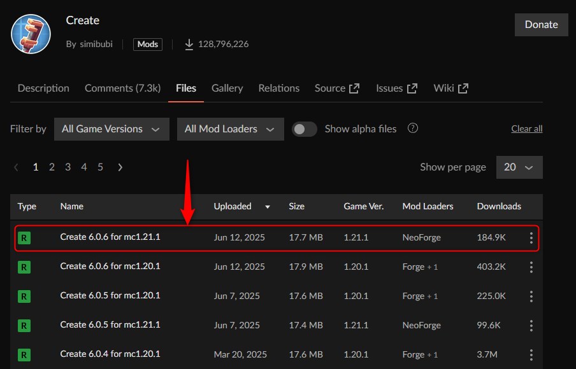Click the Name column header
Screen dimensions: 576x369
71,207
